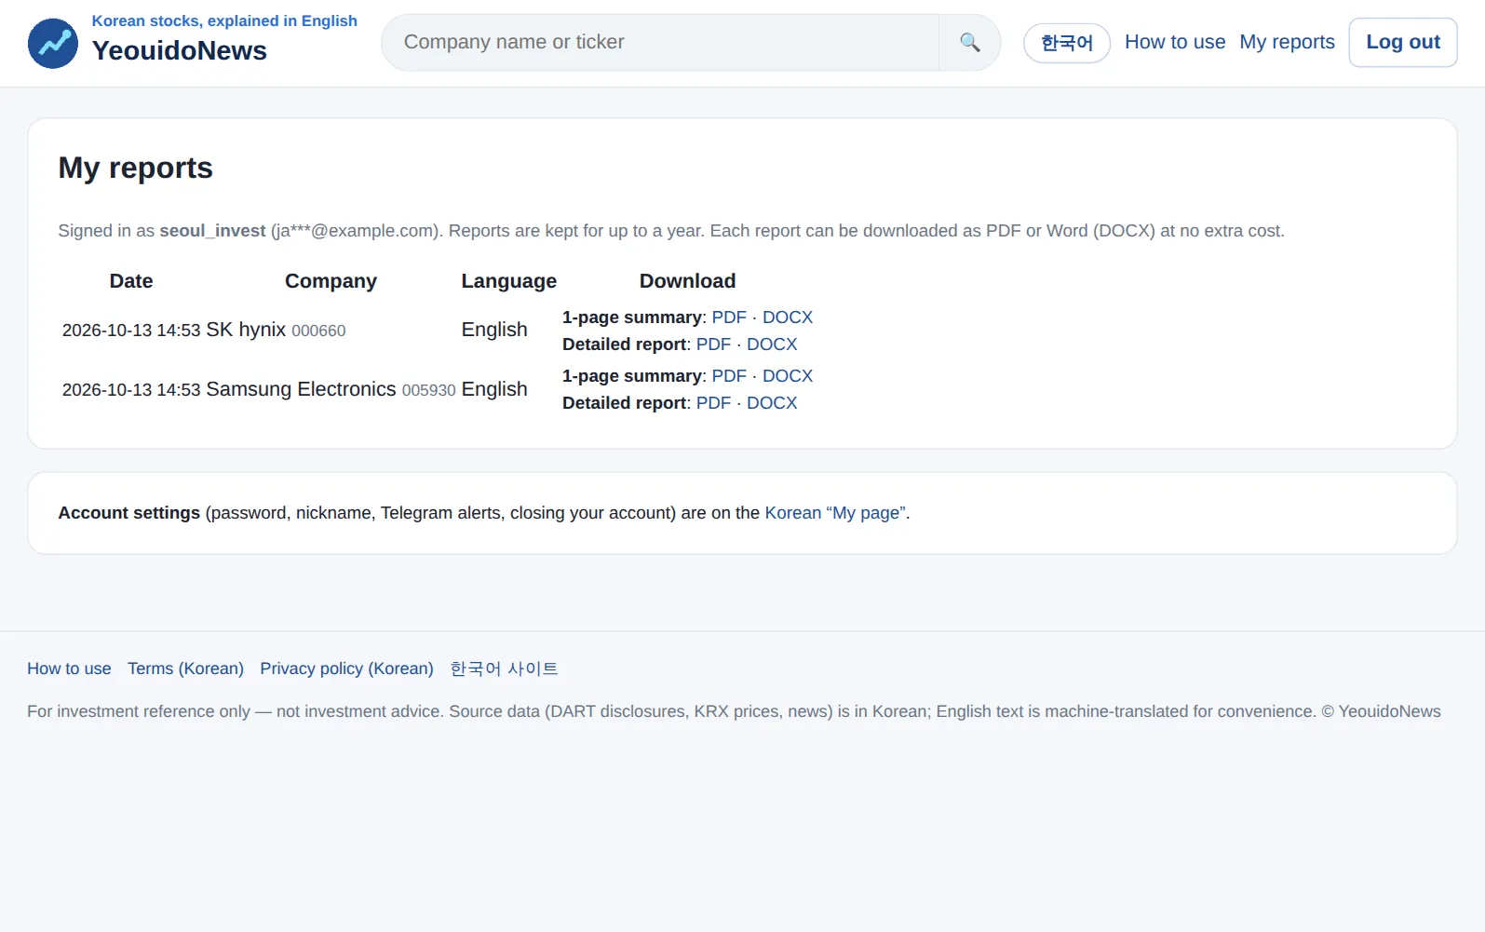Viewport: 1485px width, 932px height.
Task: Click English in the Samsung Electronics row
Action: [x=494, y=389]
